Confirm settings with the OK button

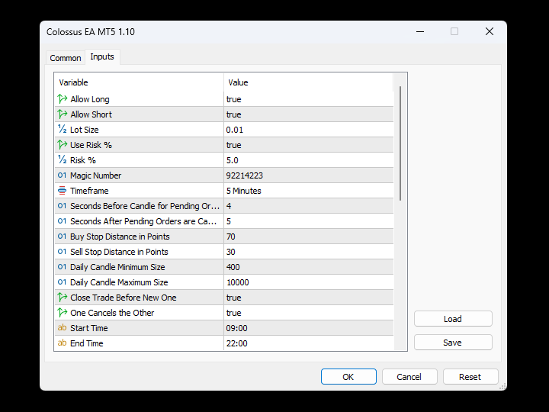click(x=348, y=377)
